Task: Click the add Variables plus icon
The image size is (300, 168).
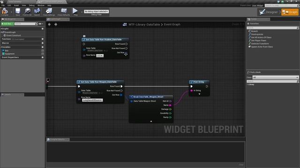Action: pos(43,47)
